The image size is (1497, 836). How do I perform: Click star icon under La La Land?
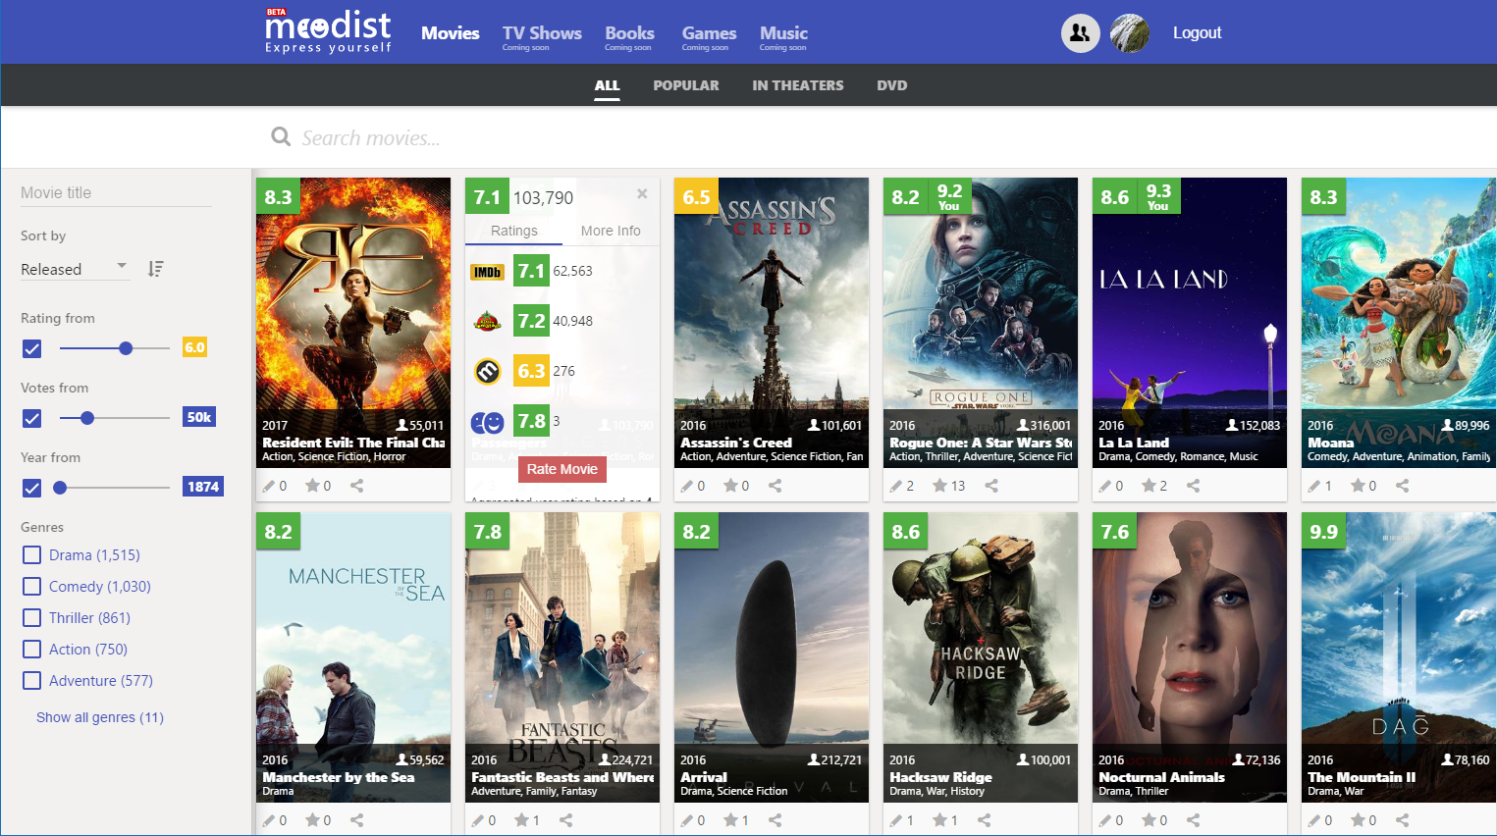point(1149,486)
